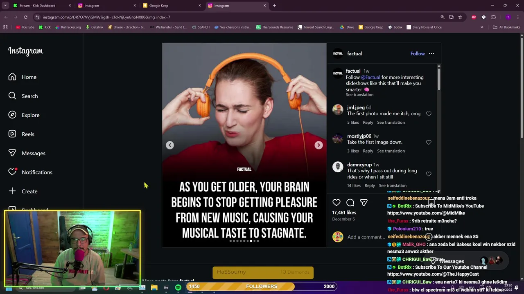Open Notifications heart icon
524x294 pixels.
(12, 172)
